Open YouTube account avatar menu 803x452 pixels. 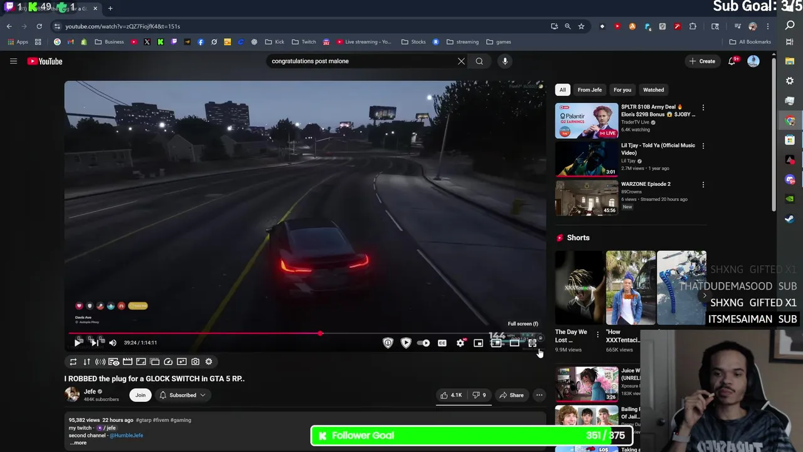(x=753, y=61)
